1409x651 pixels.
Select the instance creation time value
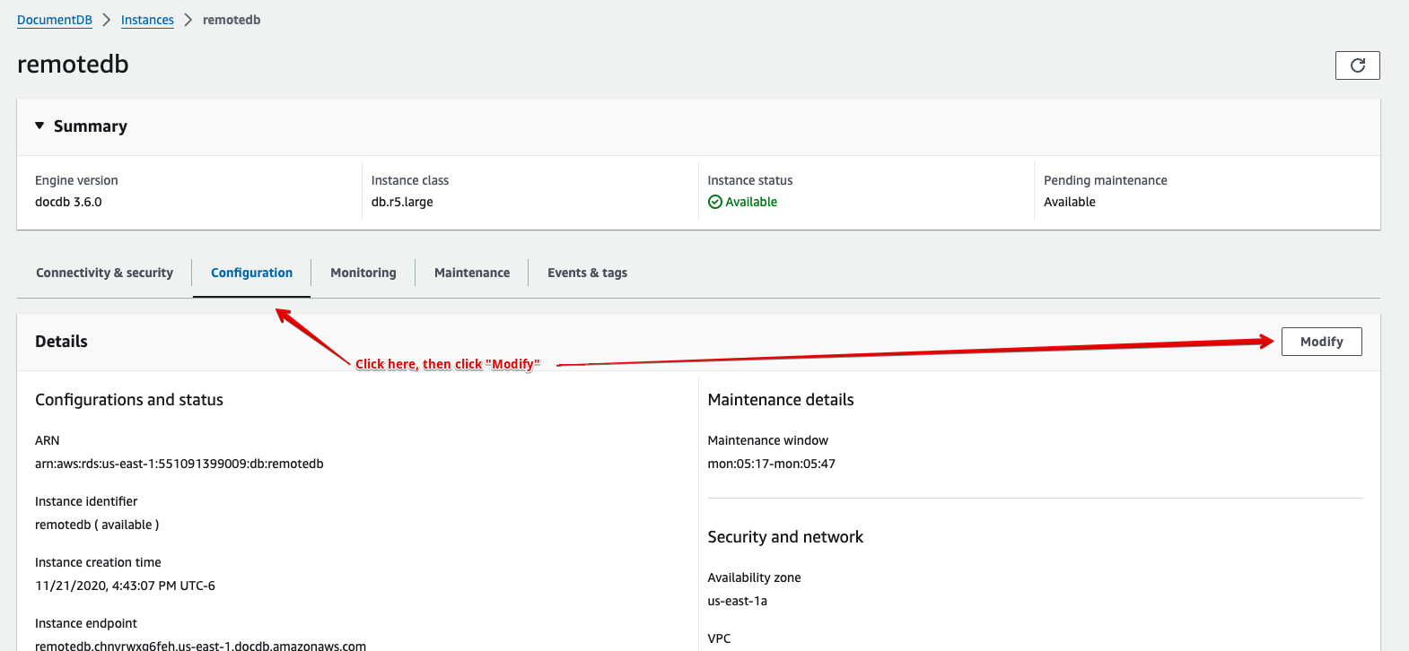(125, 586)
